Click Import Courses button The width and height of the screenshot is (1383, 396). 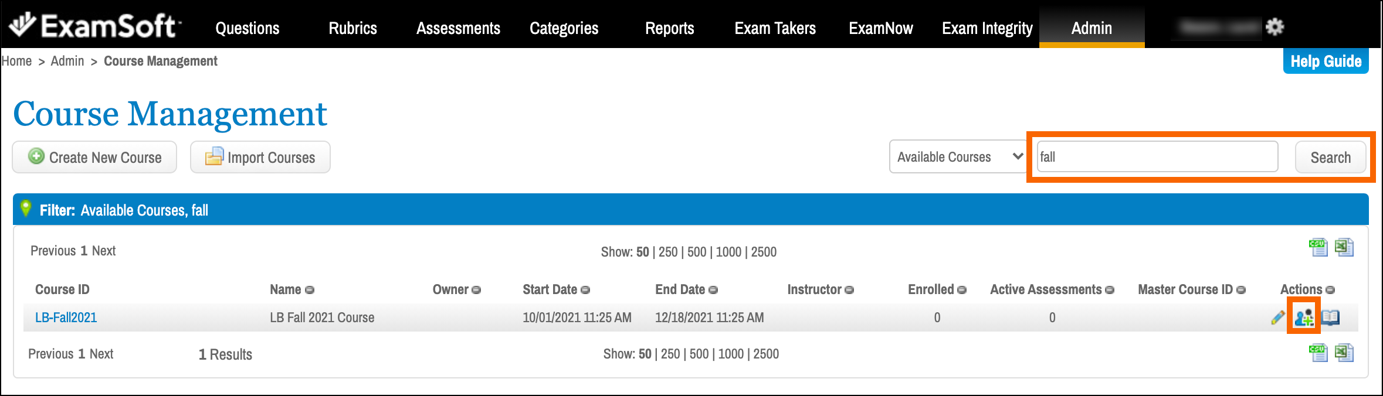260,157
